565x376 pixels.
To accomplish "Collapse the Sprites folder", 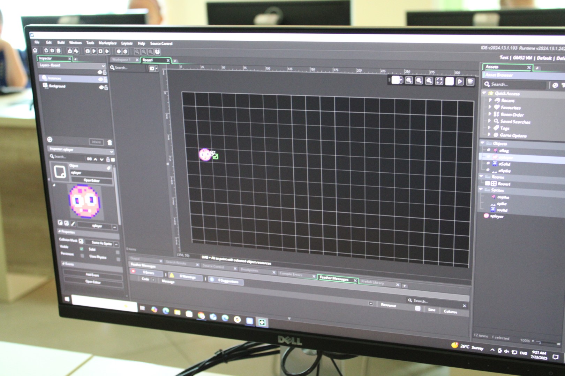I will pos(481,189).
